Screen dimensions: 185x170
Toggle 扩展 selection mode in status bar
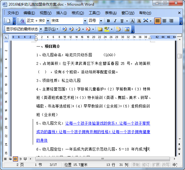(x=156, y=165)
